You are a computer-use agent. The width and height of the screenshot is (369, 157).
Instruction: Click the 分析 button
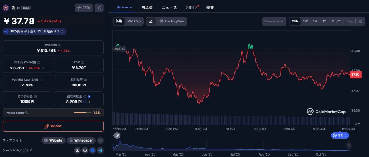[x=340, y=135]
